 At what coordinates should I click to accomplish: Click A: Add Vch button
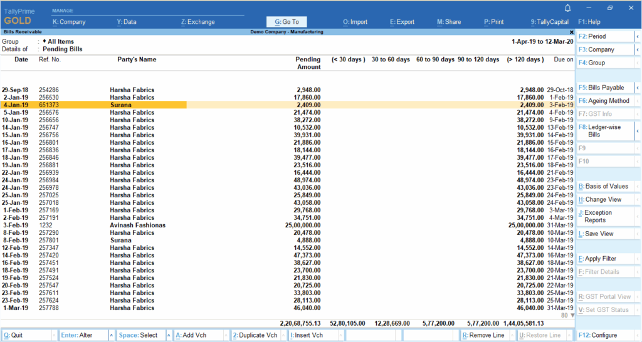pos(199,335)
